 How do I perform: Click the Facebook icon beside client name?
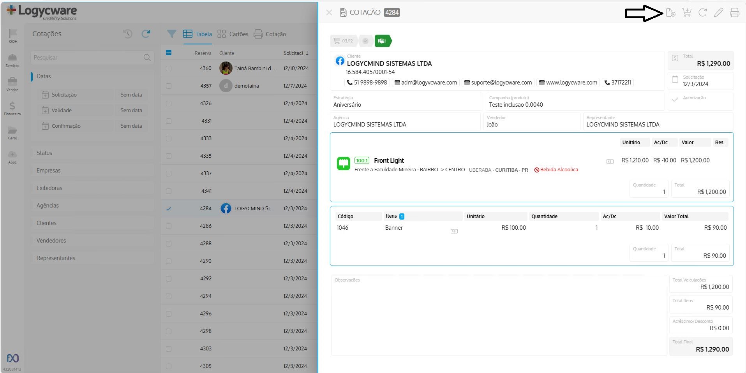coord(340,61)
